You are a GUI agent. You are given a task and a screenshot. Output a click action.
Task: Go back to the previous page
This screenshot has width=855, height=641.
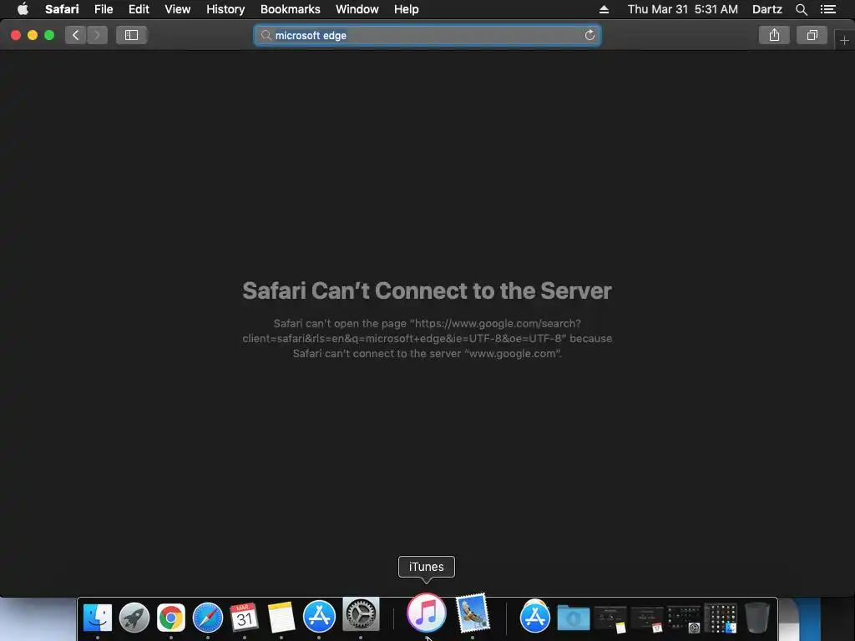pyautogui.click(x=75, y=35)
